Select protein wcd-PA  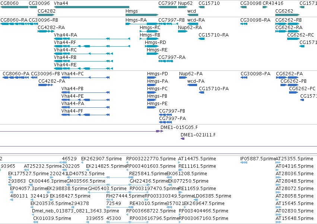(196, 81)
